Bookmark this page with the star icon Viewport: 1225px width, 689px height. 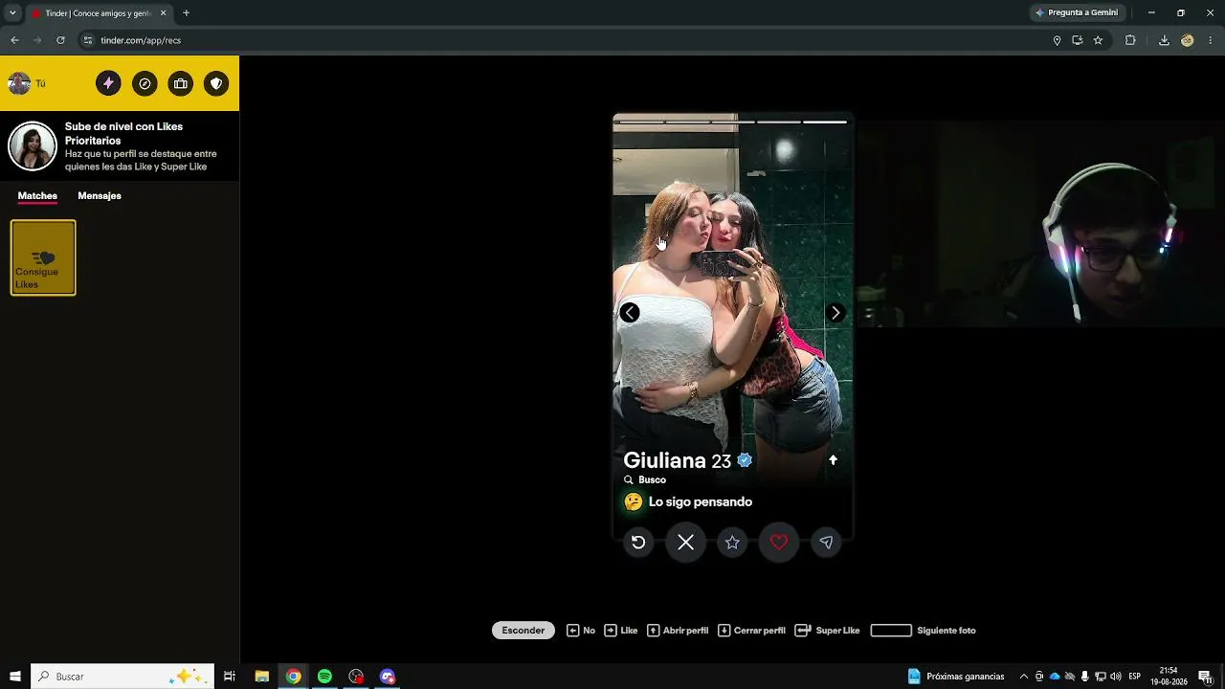[x=1098, y=40]
